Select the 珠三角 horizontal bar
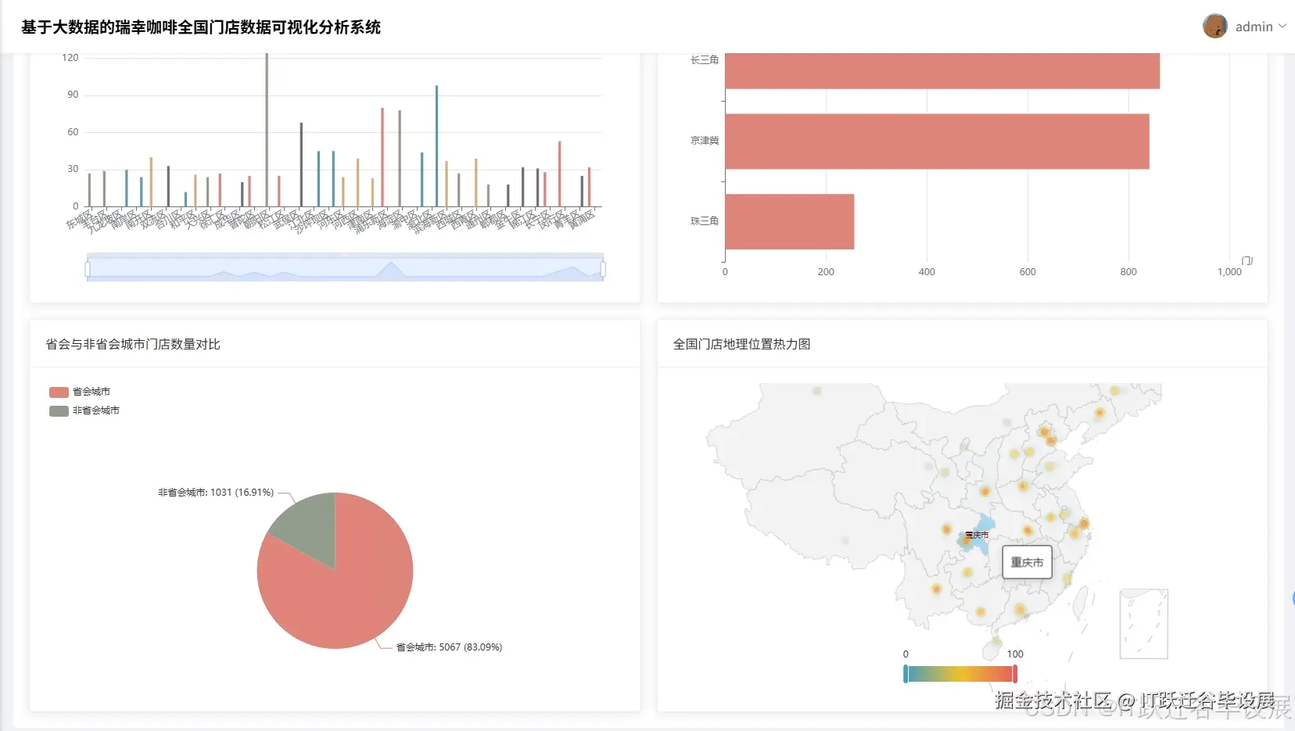The height and width of the screenshot is (731, 1295). pyautogui.click(x=789, y=221)
